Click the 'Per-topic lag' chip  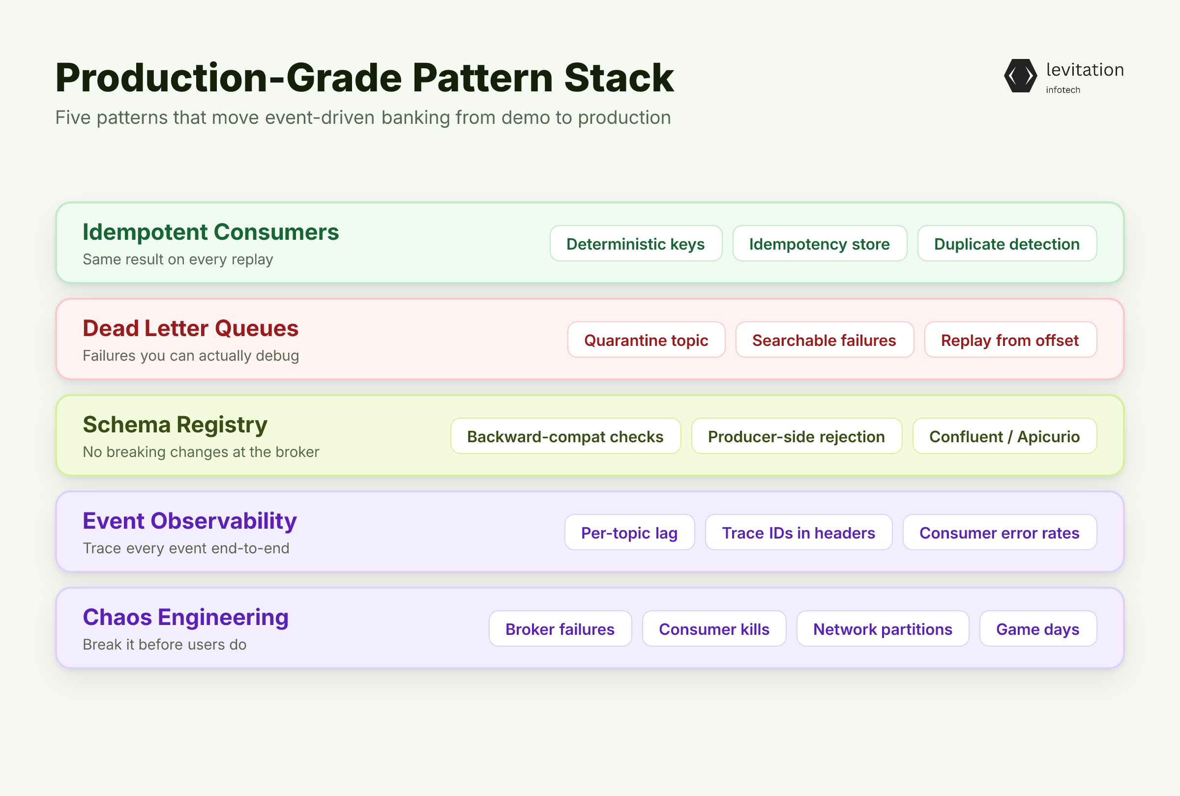[630, 533]
